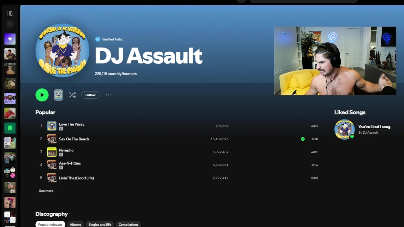Switch to the Compilations filter chip
Screen dimensions: 404x227
(x=128, y=224)
